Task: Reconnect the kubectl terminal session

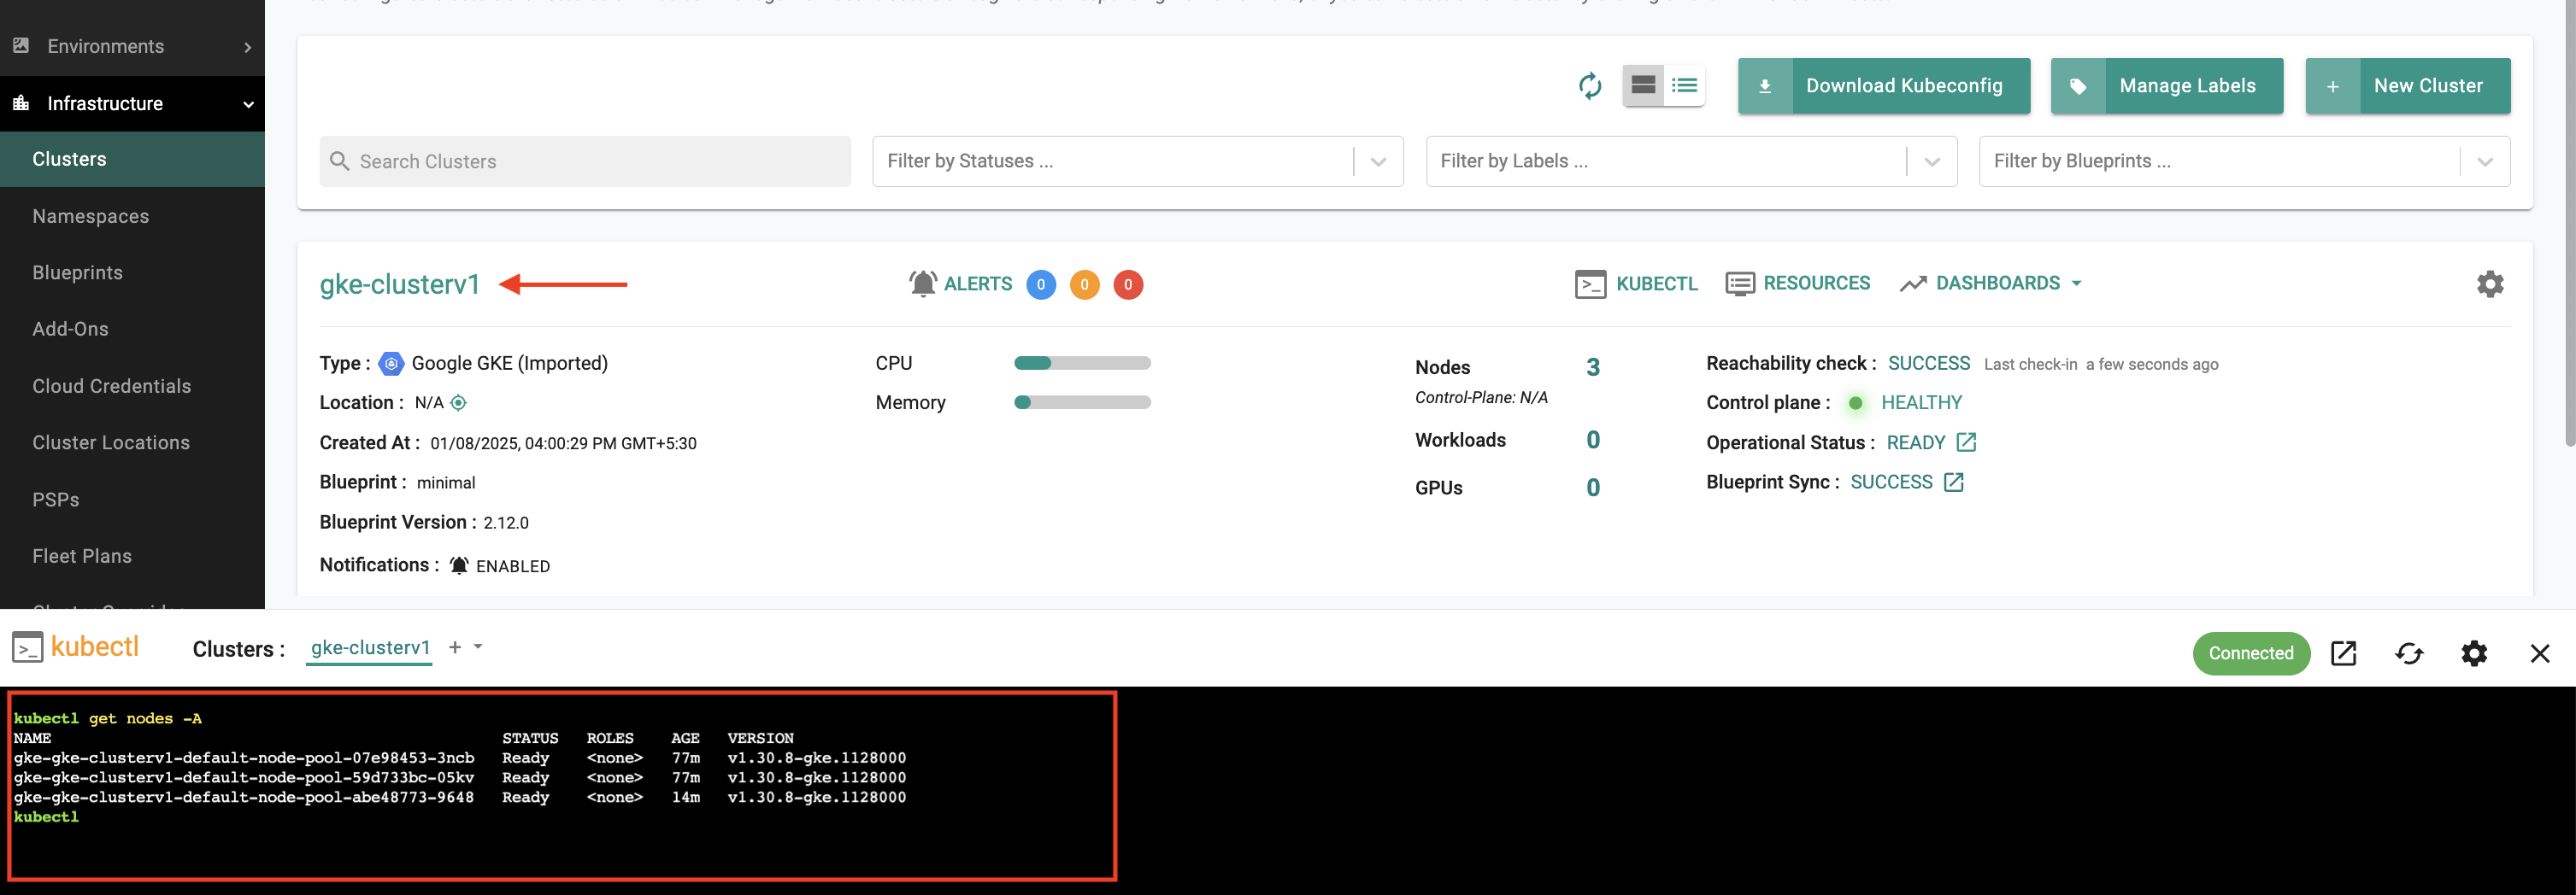Action: coord(2409,653)
